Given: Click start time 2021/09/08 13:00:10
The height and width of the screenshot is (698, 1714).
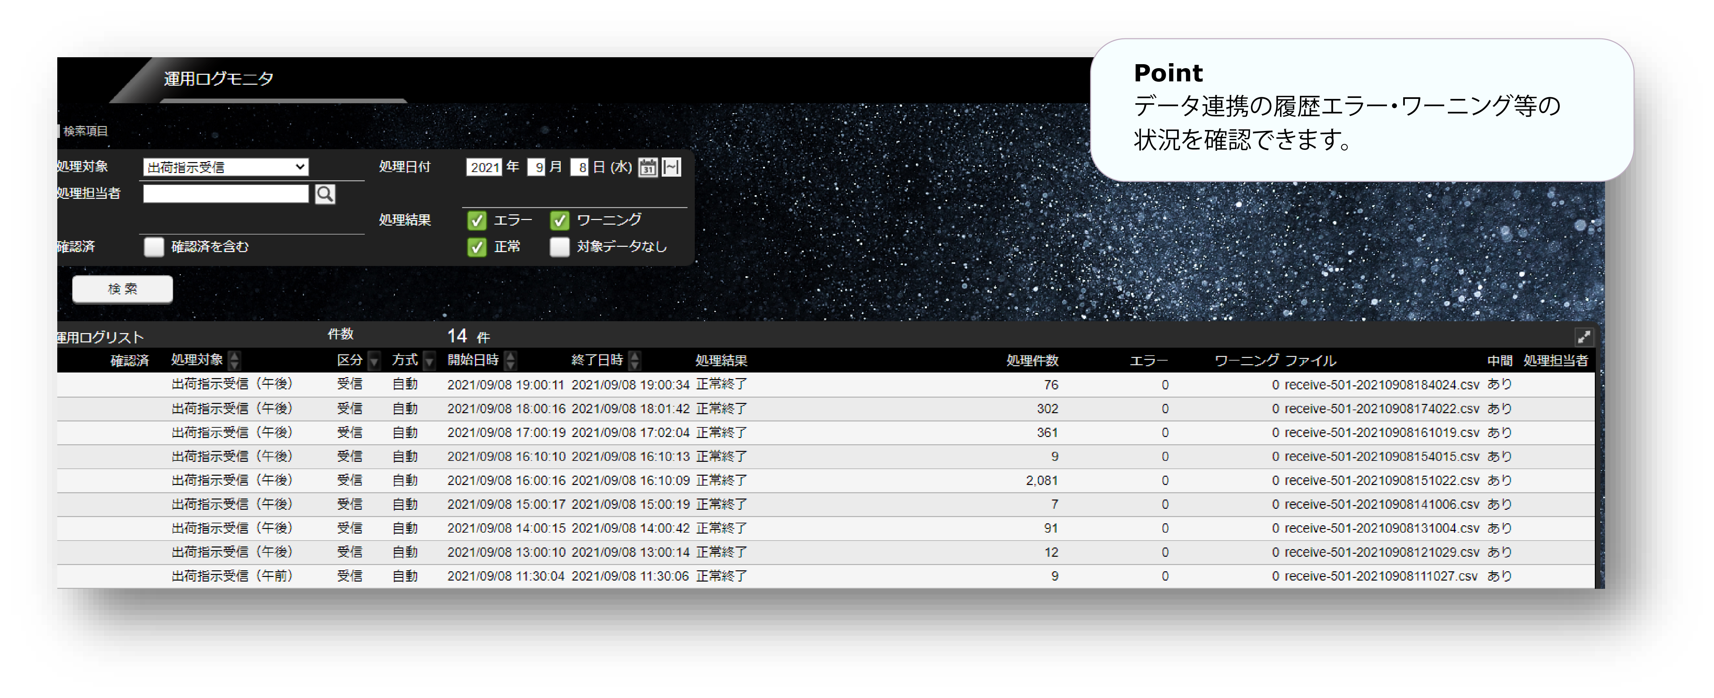Looking at the screenshot, I should pos(506,552).
